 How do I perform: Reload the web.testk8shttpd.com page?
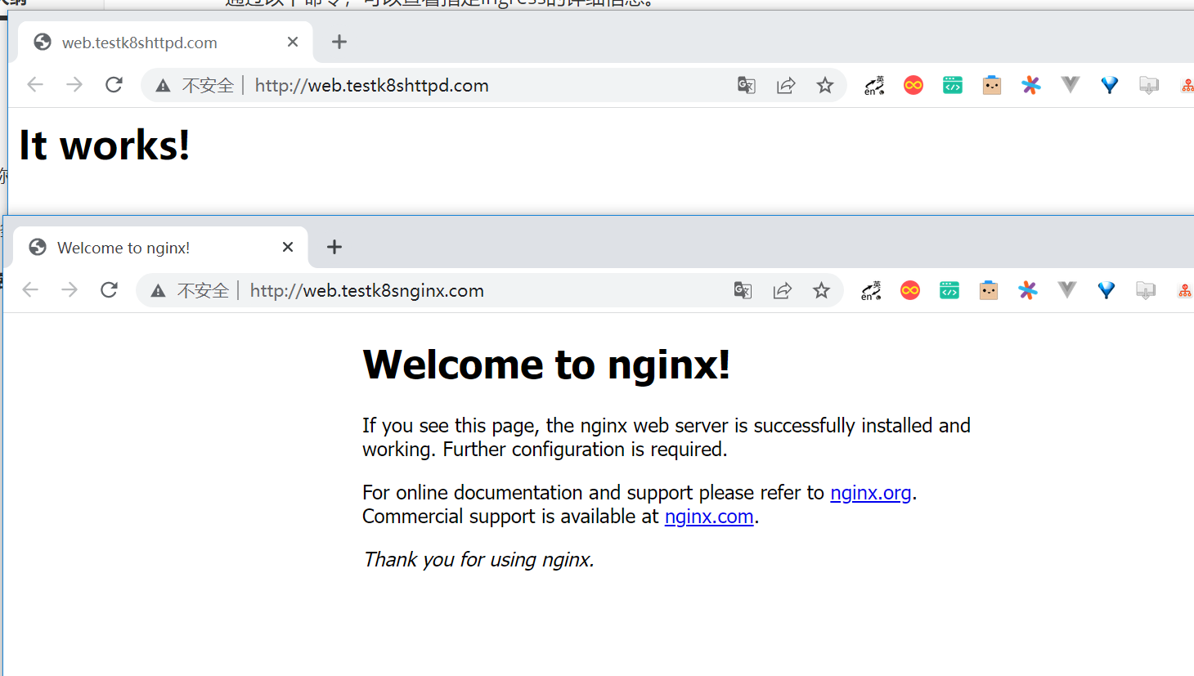[114, 84]
